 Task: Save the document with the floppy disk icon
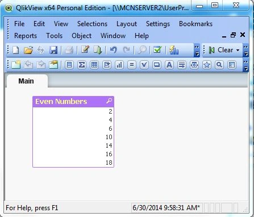53,50
